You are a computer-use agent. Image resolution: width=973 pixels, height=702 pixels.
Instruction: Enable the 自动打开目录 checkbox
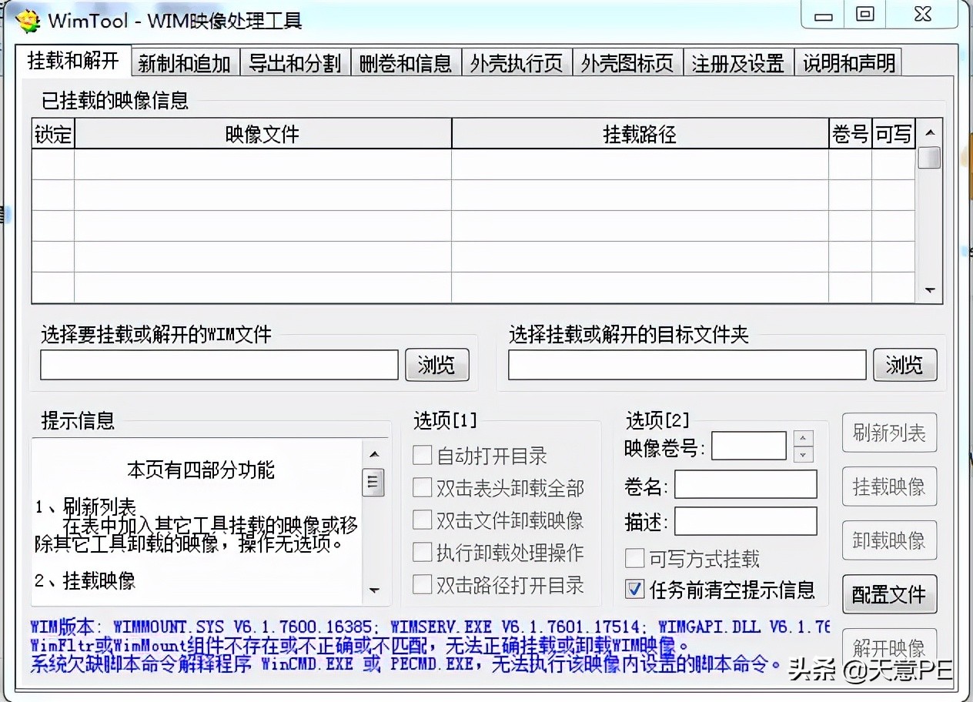point(422,455)
